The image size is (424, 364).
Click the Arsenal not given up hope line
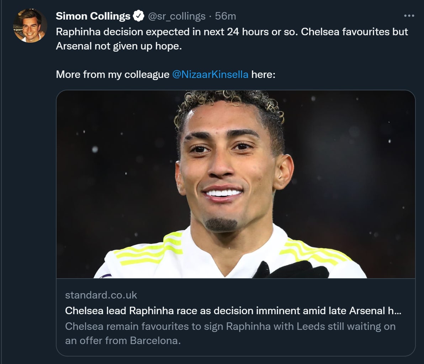coord(119,46)
